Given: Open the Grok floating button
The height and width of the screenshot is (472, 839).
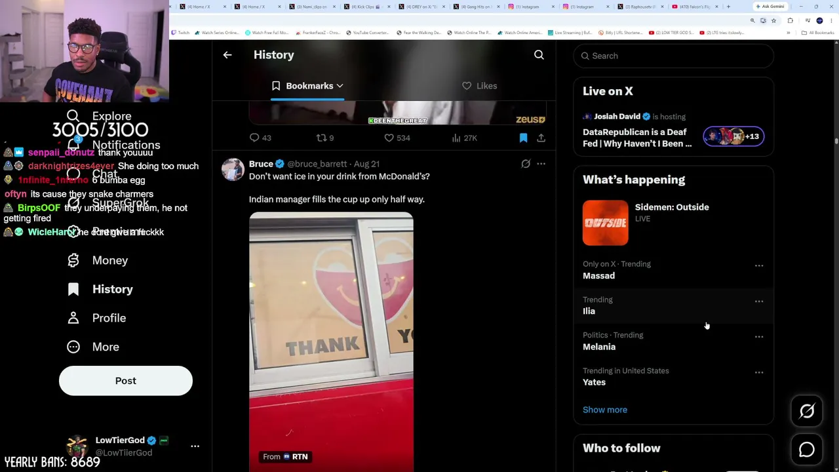Looking at the screenshot, I should pos(807,411).
